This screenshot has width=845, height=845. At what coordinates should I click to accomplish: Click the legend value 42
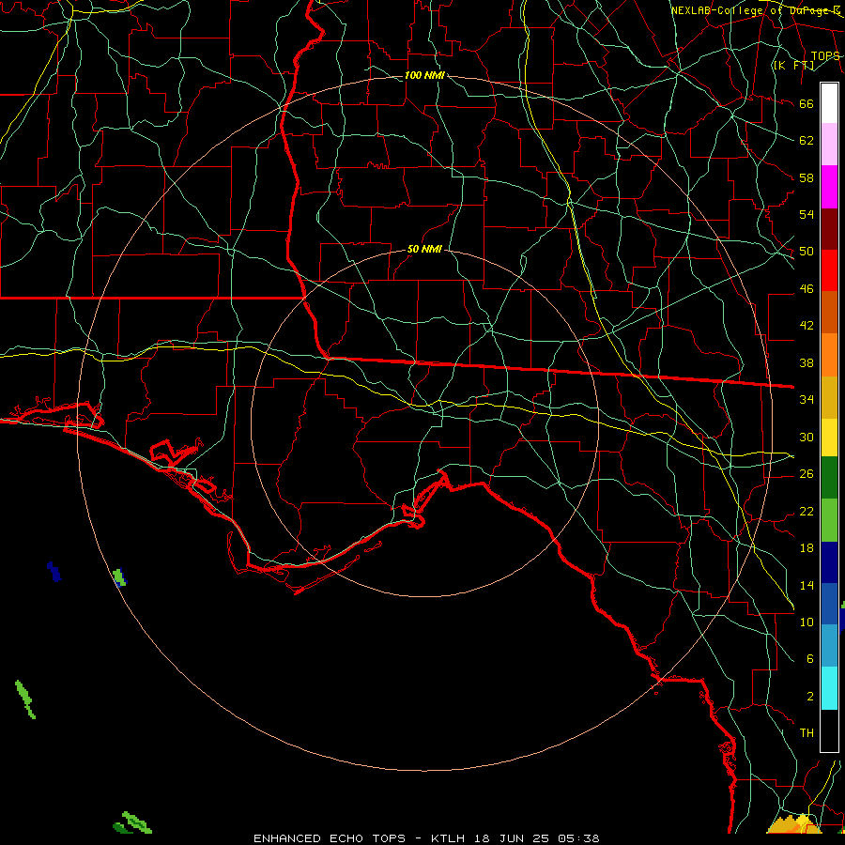pos(807,326)
